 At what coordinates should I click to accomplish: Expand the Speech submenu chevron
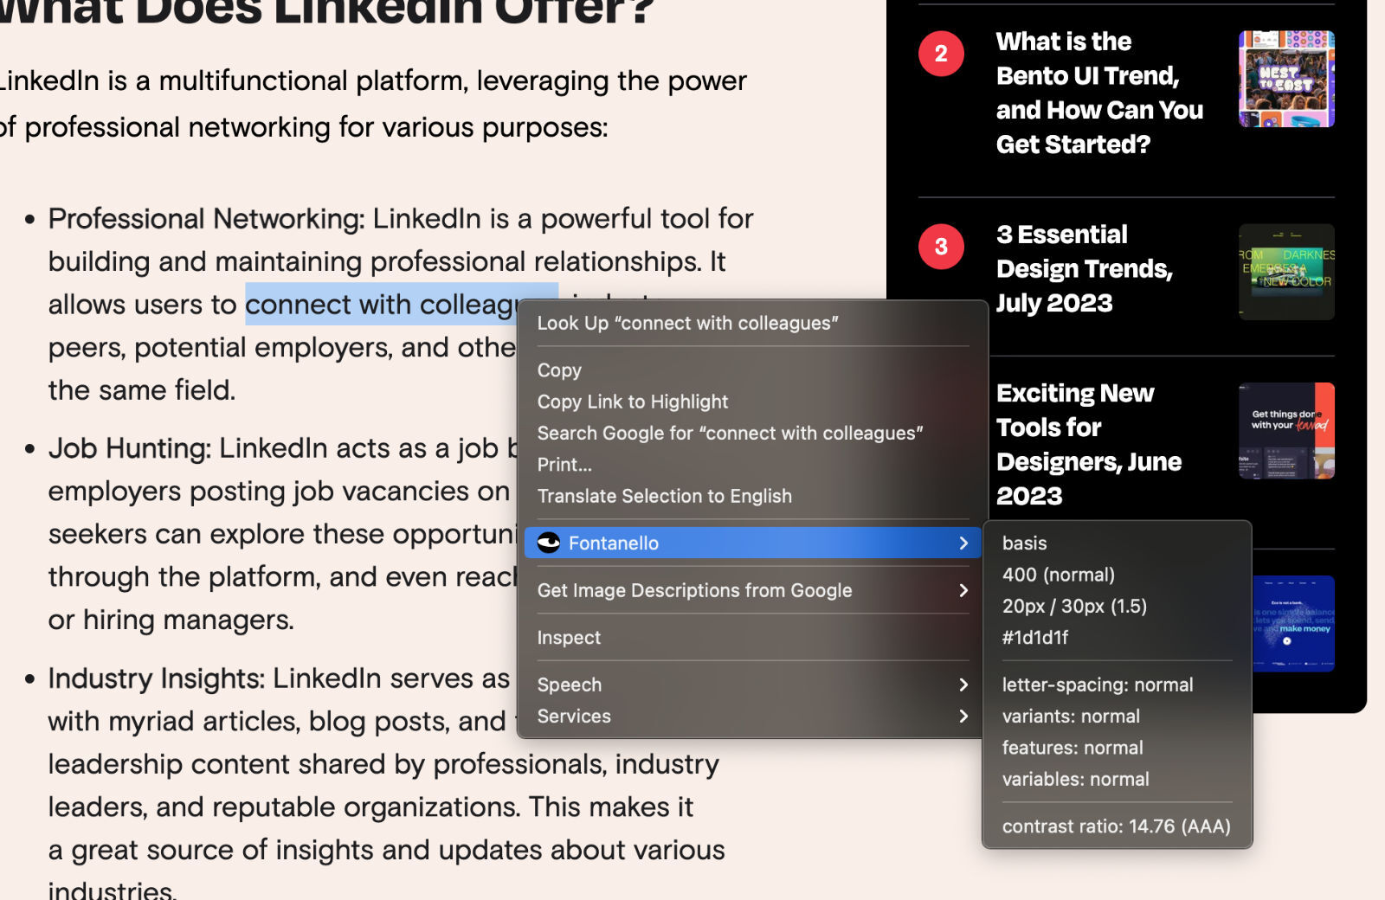[x=963, y=685]
